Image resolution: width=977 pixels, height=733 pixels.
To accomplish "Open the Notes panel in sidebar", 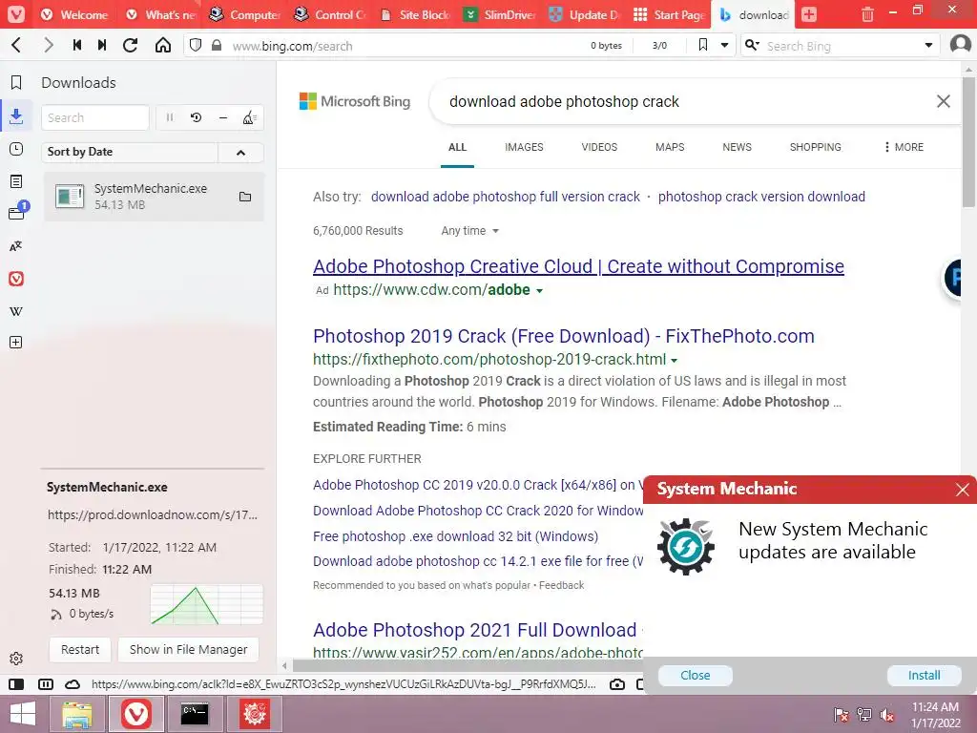I will [x=16, y=181].
